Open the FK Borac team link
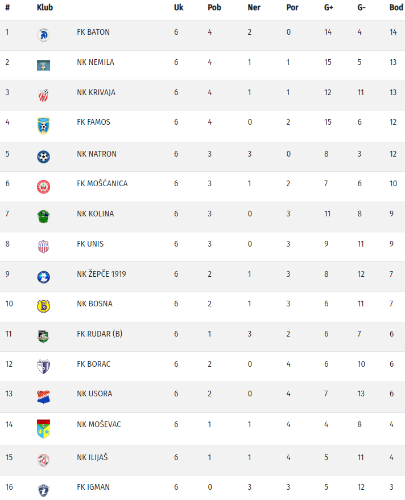405x500 pixels. coord(93,364)
